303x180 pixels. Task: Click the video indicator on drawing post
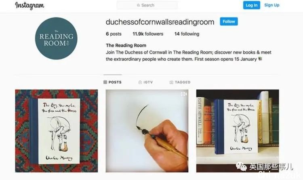(x=183, y=94)
